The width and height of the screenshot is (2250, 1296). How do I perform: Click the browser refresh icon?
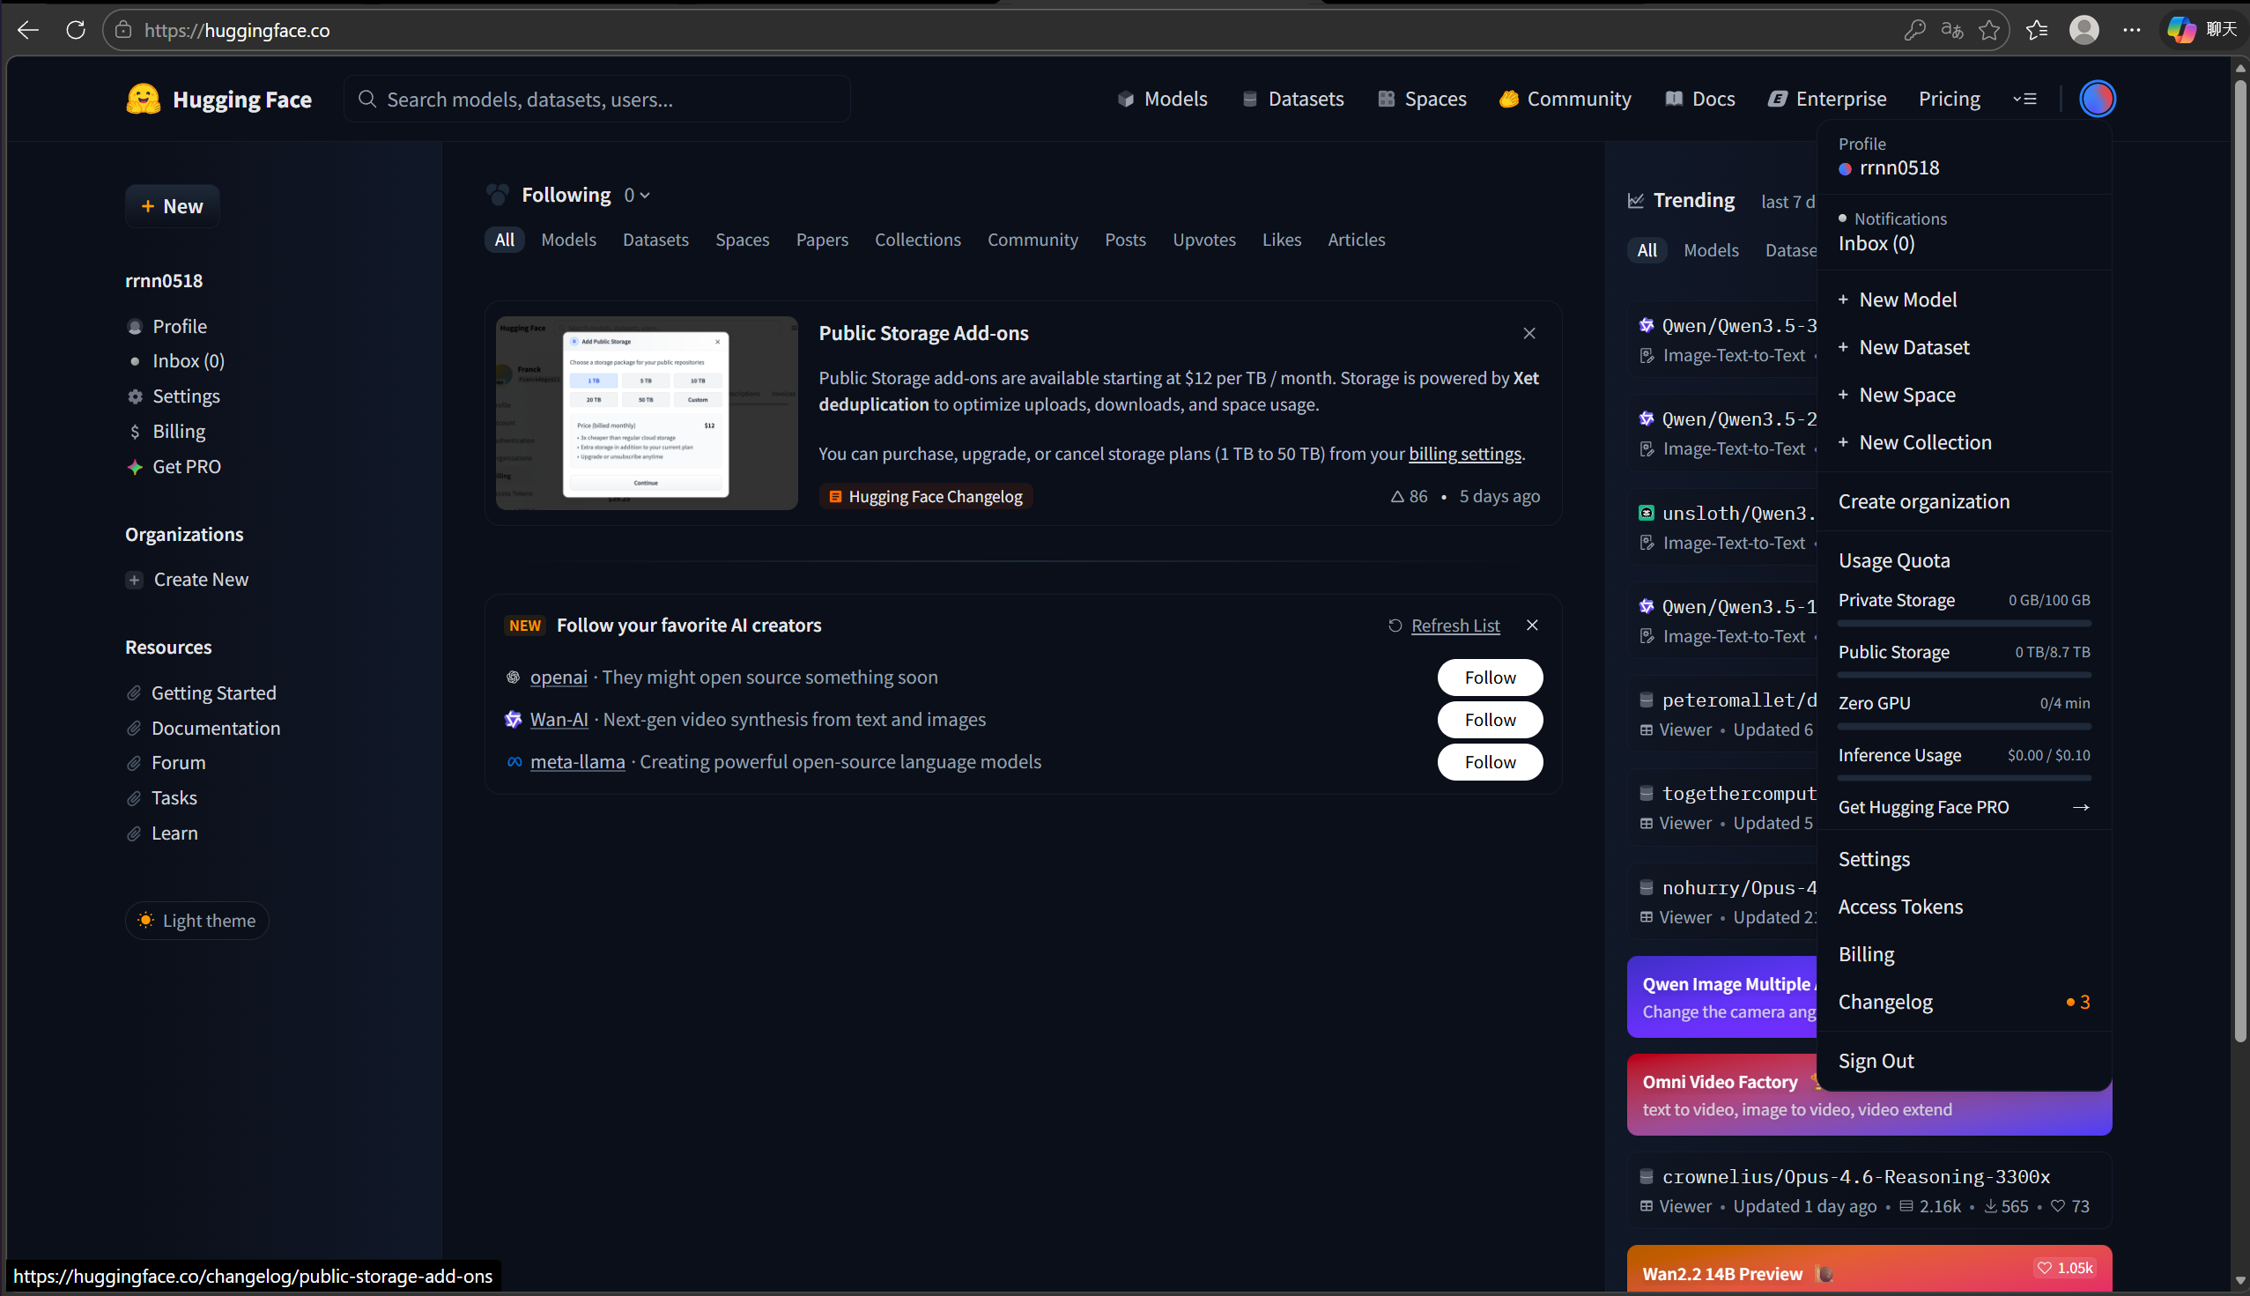pyautogui.click(x=76, y=30)
